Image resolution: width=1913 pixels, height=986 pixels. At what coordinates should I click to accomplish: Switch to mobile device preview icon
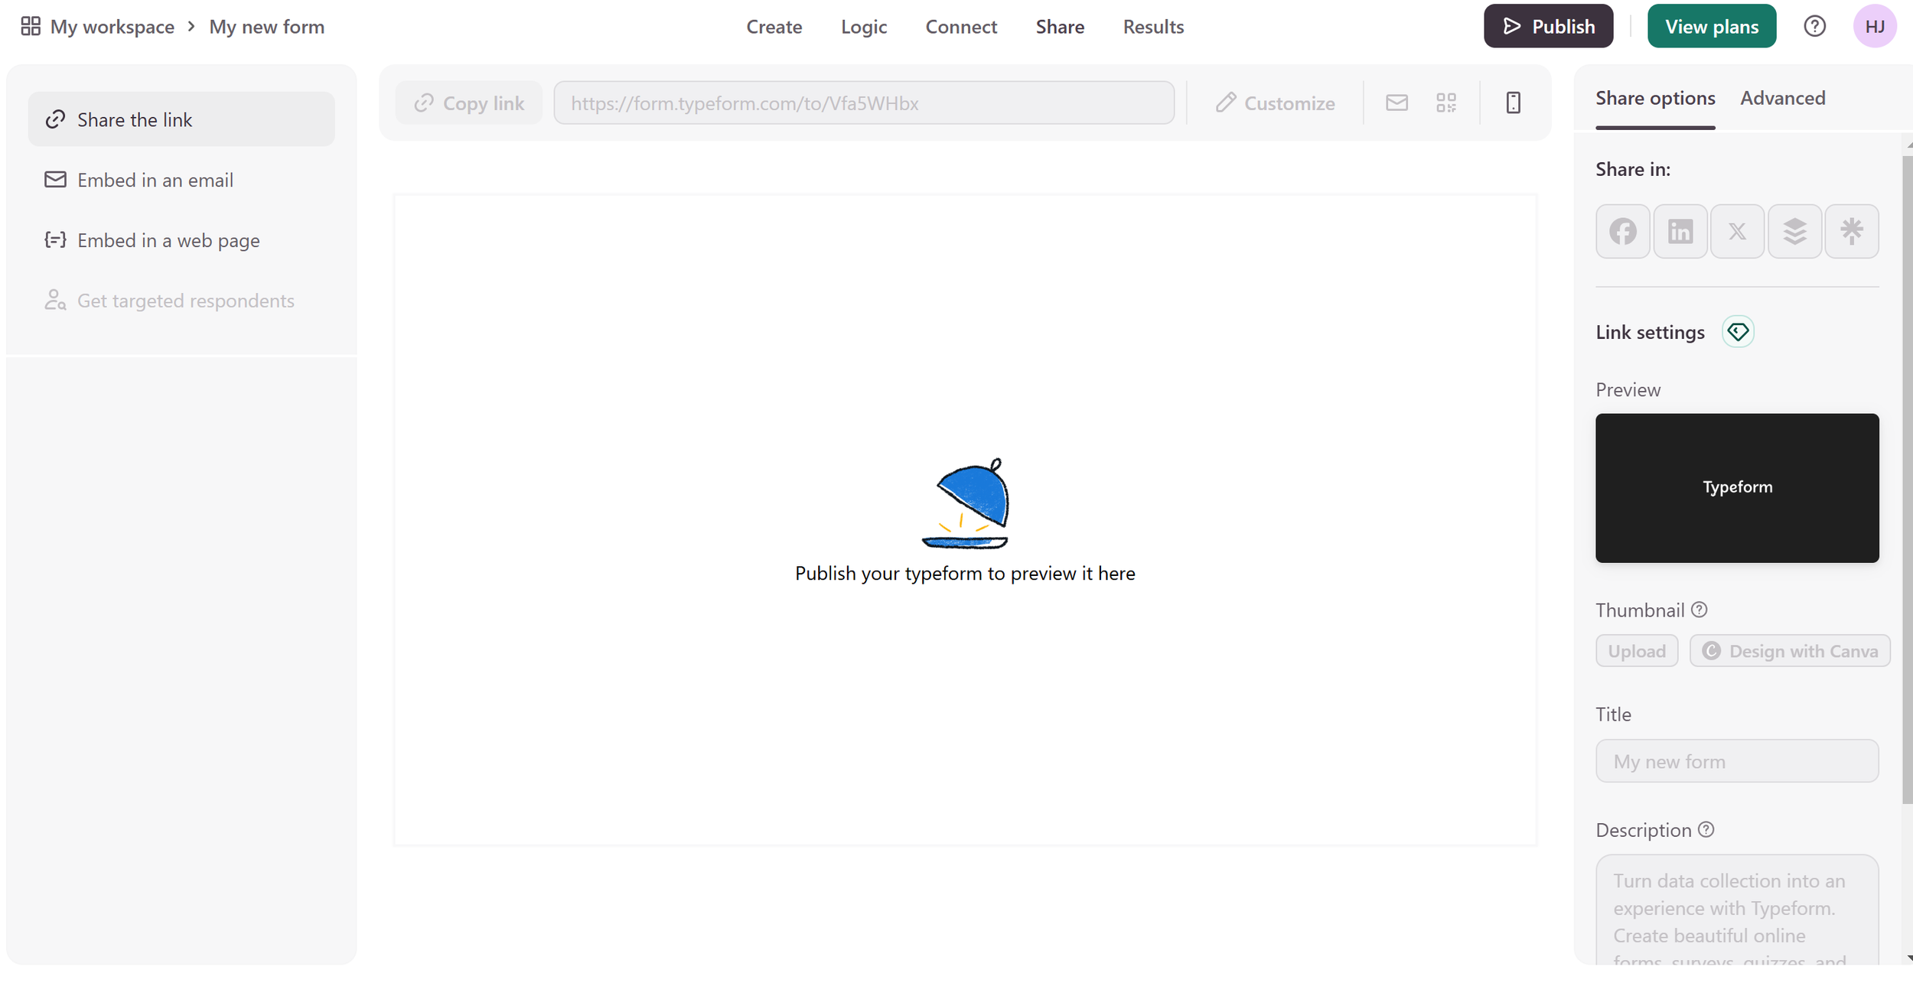(x=1513, y=103)
